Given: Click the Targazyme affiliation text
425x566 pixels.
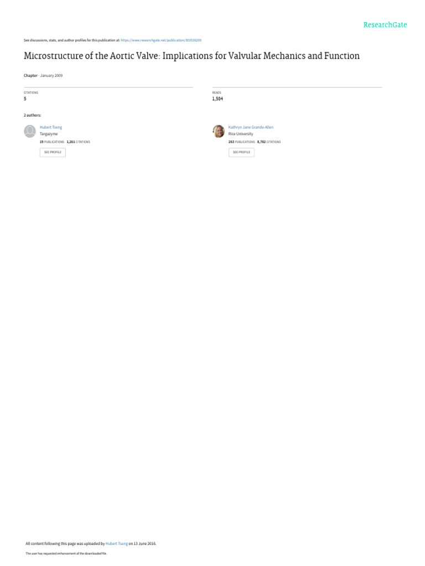Looking at the screenshot, I should point(49,134).
